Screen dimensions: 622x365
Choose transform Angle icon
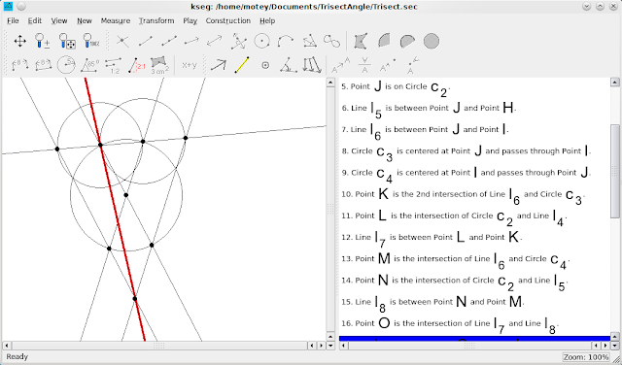(x=289, y=65)
